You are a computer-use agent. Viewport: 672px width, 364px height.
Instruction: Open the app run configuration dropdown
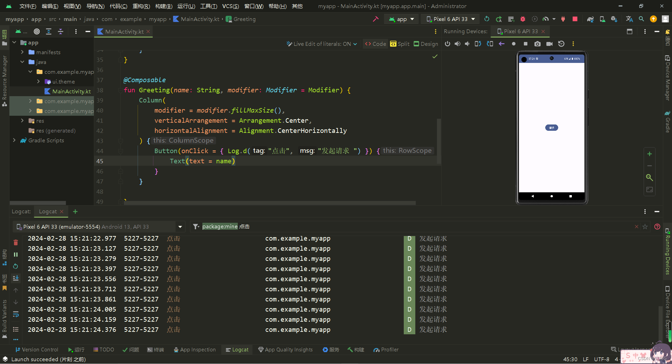click(x=401, y=19)
